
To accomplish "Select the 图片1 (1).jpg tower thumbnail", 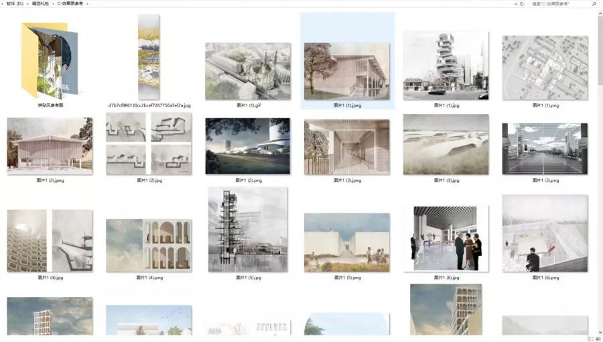I will 446,66.
